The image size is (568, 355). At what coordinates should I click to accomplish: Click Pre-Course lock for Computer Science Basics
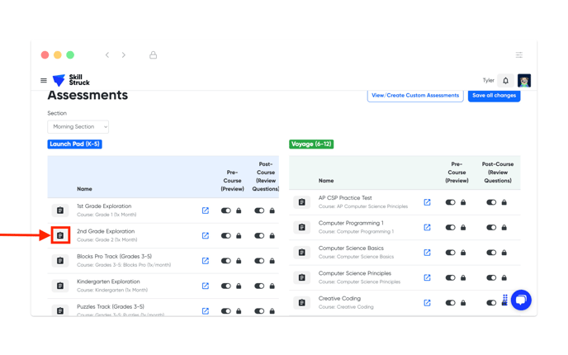(x=463, y=253)
